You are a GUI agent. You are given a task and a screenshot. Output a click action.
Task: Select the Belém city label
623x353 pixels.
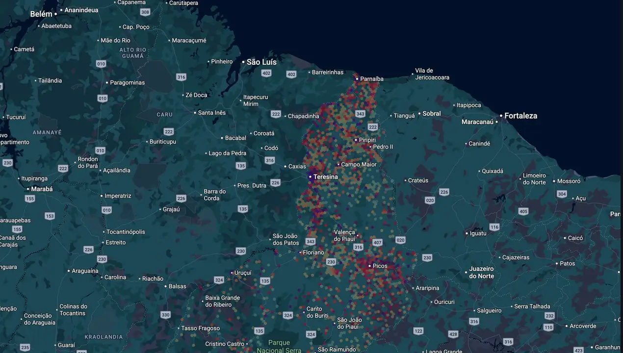(x=41, y=14)
